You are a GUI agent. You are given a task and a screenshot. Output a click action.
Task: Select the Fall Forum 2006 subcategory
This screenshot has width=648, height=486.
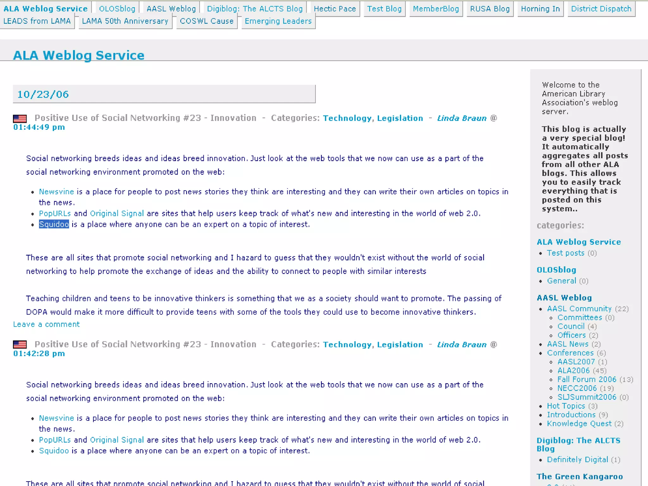(587, 379)
